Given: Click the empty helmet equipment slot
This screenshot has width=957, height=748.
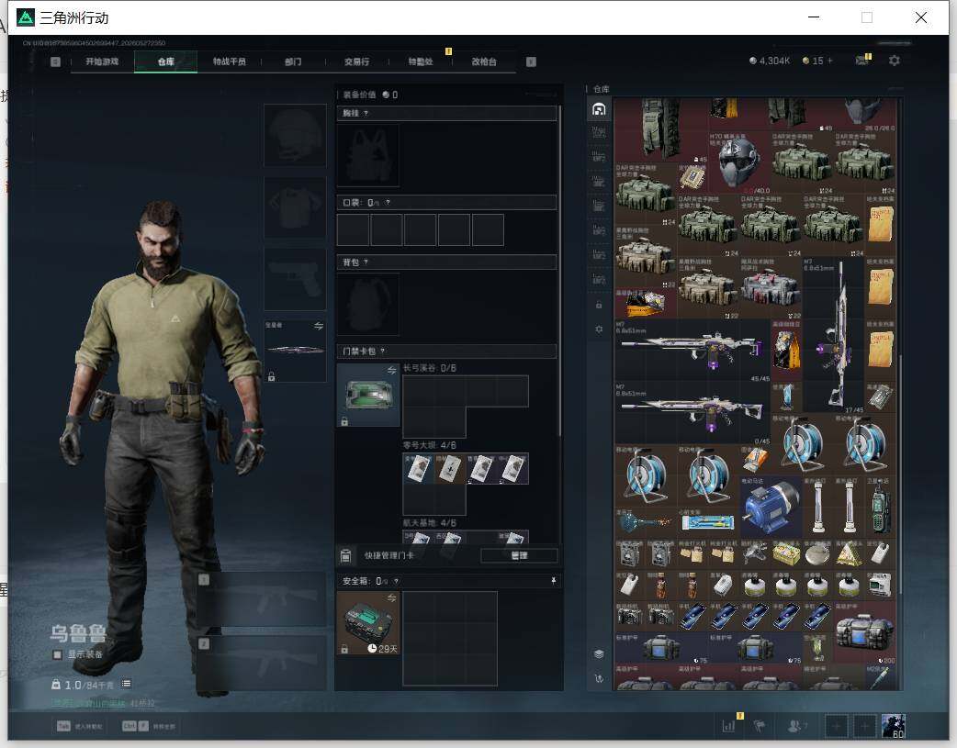Looking at the screenshot, I should [295, 136].
